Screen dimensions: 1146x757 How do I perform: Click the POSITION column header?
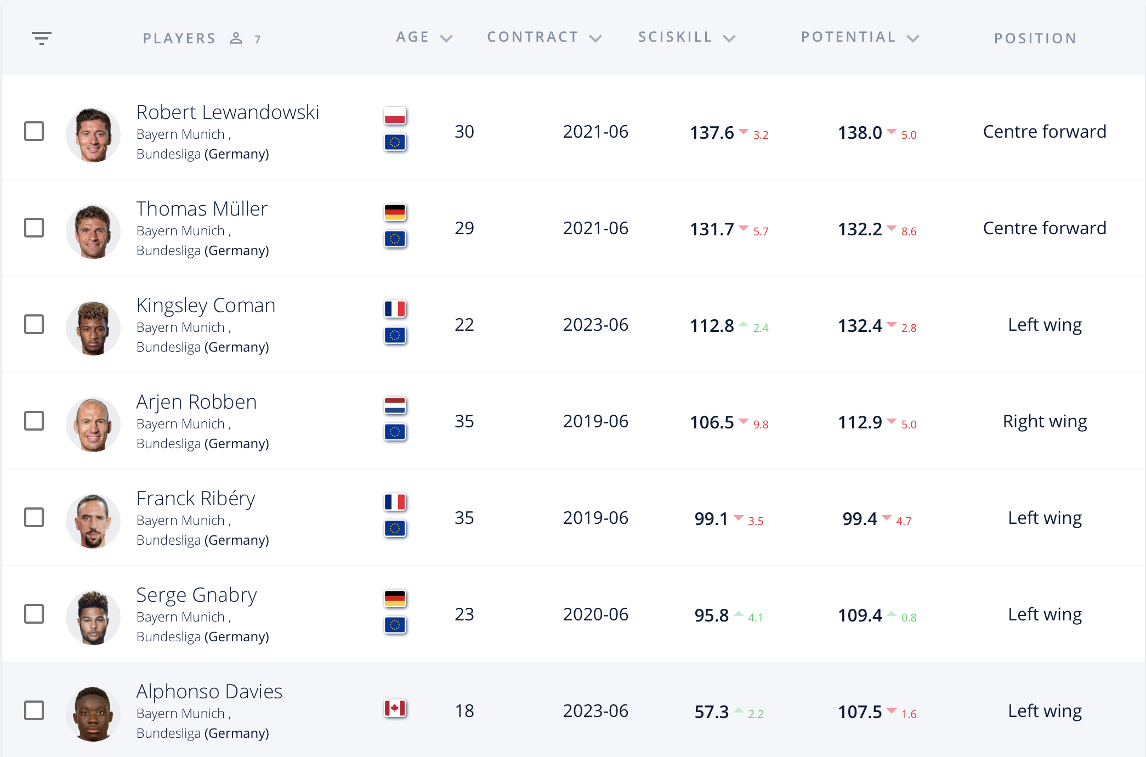[1036, 38]
